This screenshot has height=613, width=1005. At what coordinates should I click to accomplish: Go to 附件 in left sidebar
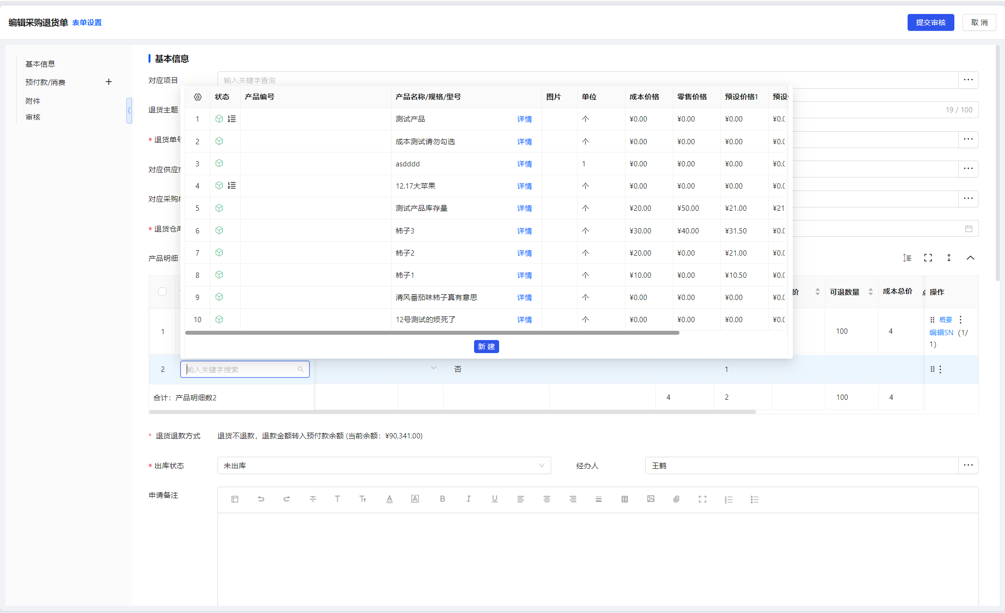[x=33, y=101]
